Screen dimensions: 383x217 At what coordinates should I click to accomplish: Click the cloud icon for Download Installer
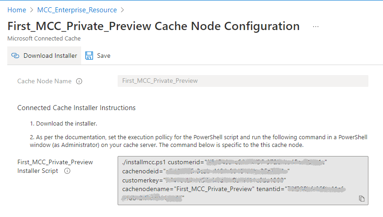[15, 56]
